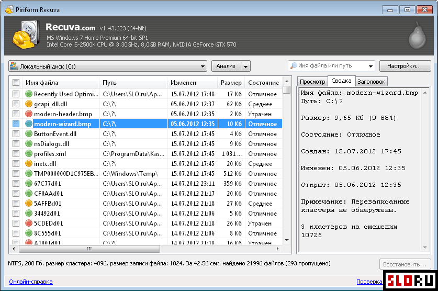This screenshot has width=438, height=291.
Task: Click the file list horizontal scrollbar thumb
Action: point(89,249)
